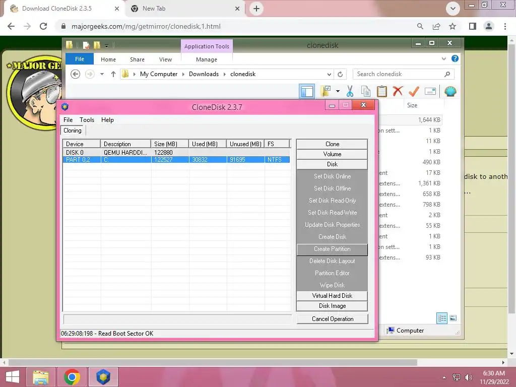Open the Explorer Home tab

[x=108, y=59]
